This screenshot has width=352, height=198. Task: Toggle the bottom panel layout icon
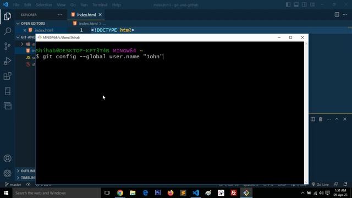pos(296,5)
